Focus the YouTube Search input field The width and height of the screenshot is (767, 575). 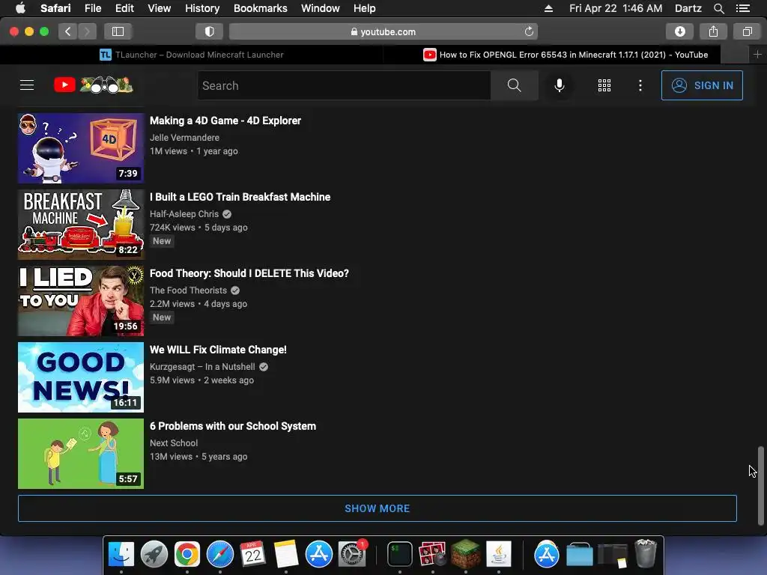345,85
